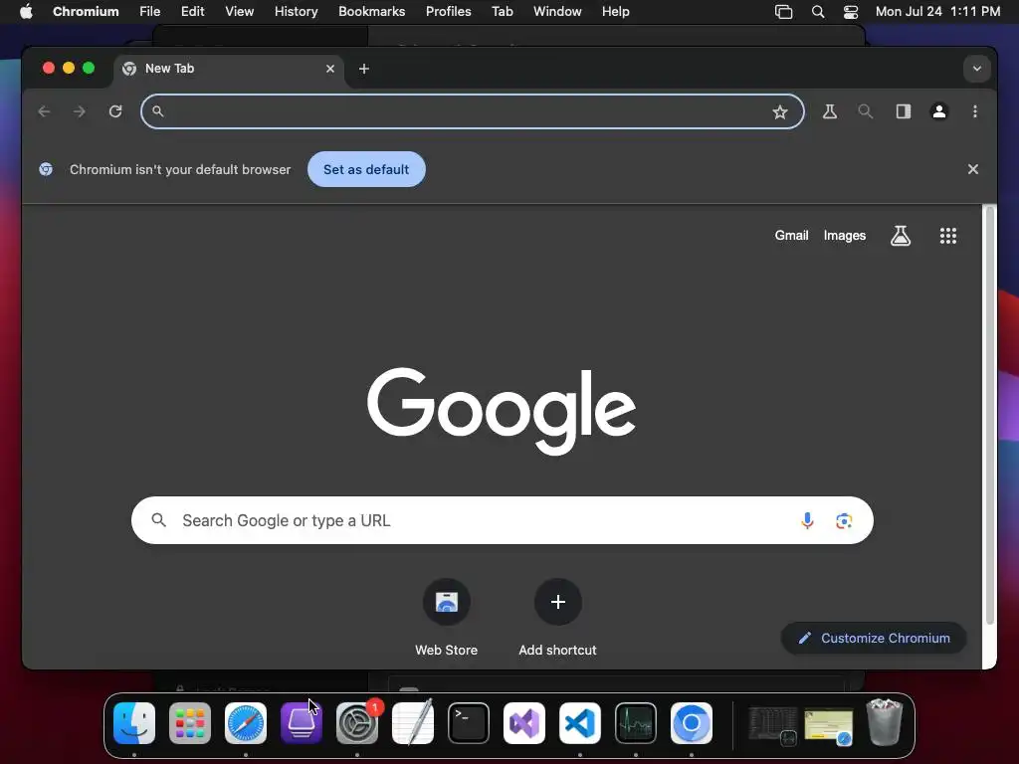Open Finder from the Dock
Screen dimensions: 1019x764
pos(134,723)
